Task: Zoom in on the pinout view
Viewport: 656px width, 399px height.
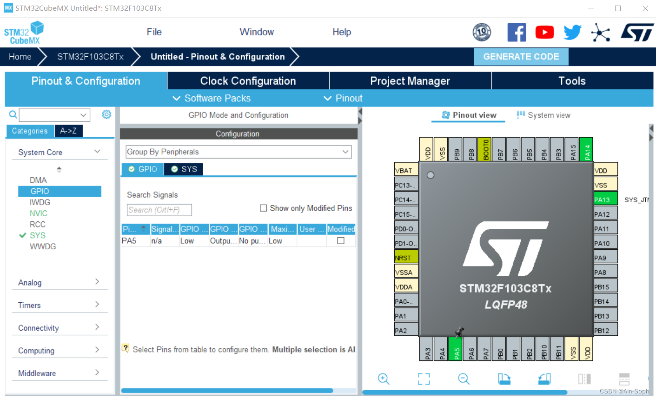Action: click(x=384, y=379)
